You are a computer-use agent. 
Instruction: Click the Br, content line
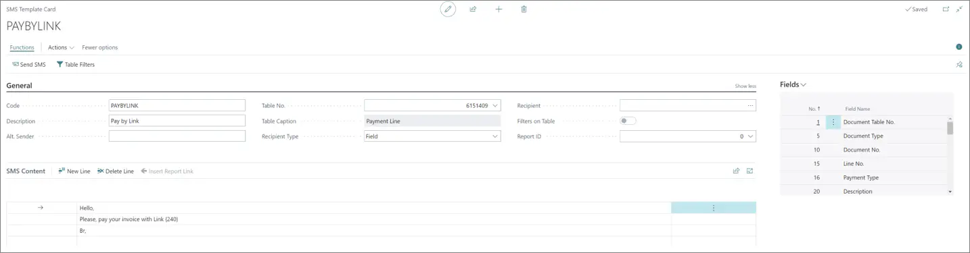(x=374, y=231)
